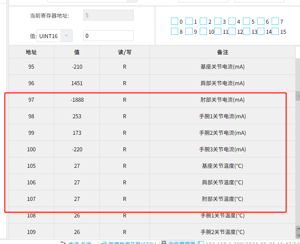The image size is (300, 244).
Task: Toggle the bit 15 checkbox
Action: (275, 31)
